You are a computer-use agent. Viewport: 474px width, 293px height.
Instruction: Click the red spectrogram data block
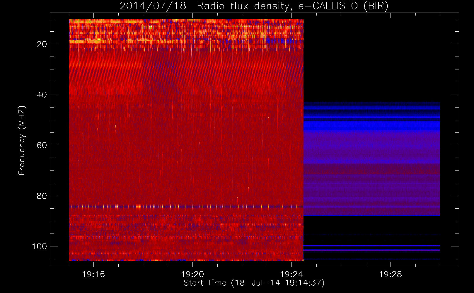(x=186, y=140)
